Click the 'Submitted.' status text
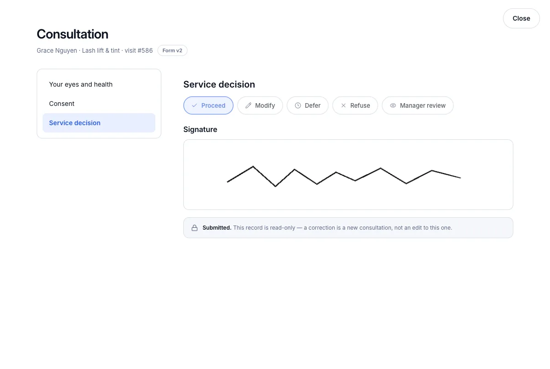The height and width of the screenshot is (369, 550). click(217, 228)
